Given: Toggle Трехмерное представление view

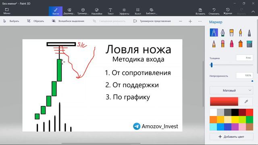Looking at the screenshot, I should [152, 21].
